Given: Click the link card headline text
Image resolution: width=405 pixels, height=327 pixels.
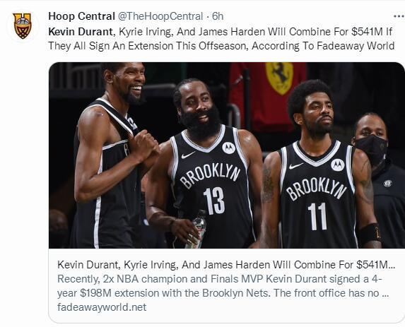Looking at the screenshot, I should [226, 265].
